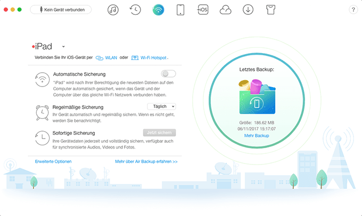The height and width of the screenshot is (216, 362).
Task: Click the Jetzt sichern button
Action: click(159, 133)
